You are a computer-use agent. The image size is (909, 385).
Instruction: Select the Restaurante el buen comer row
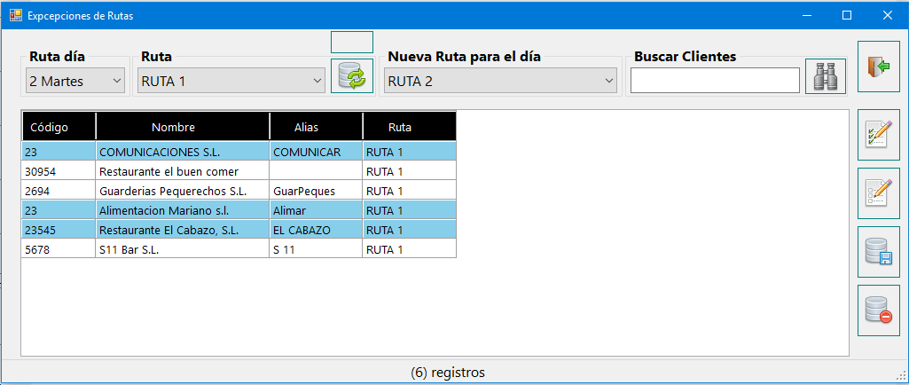click(x=239, y=171)
